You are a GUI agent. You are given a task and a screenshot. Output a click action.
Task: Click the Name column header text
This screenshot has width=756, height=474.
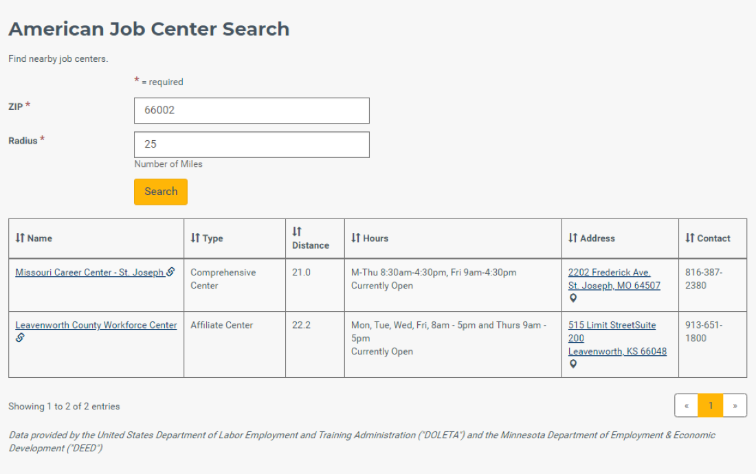tap(40, 238)
